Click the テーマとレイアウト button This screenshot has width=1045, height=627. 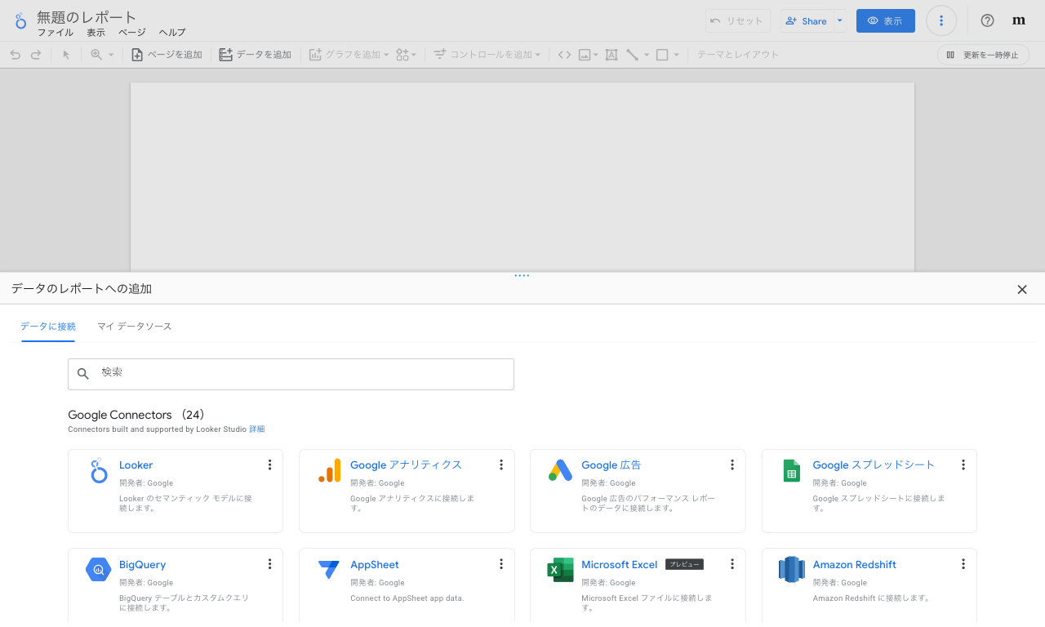pos(738,55)
